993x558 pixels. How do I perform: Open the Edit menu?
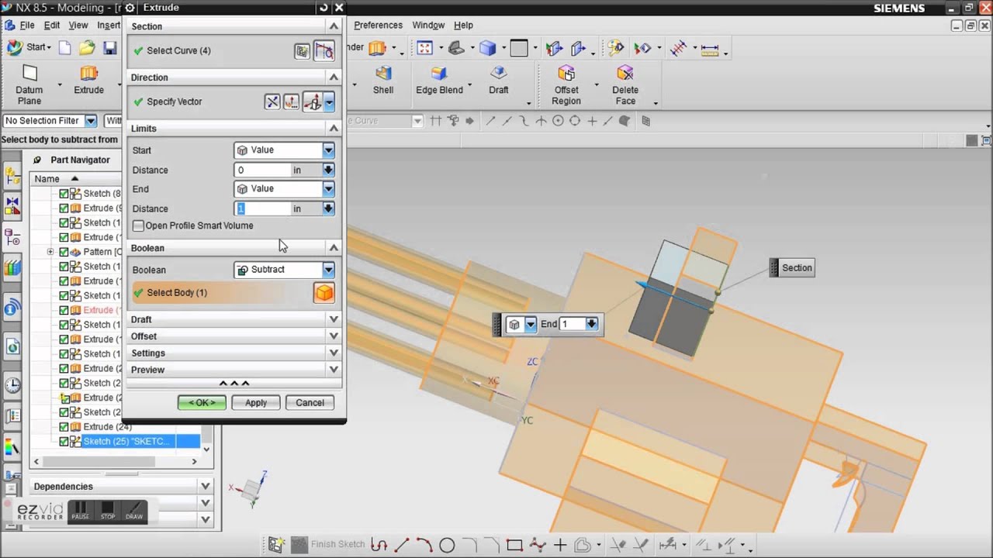click(x=51, y=26)
